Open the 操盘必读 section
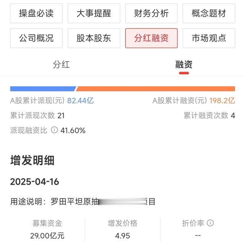The height and width of the screenshot is (250, 245). pos(36,14)
